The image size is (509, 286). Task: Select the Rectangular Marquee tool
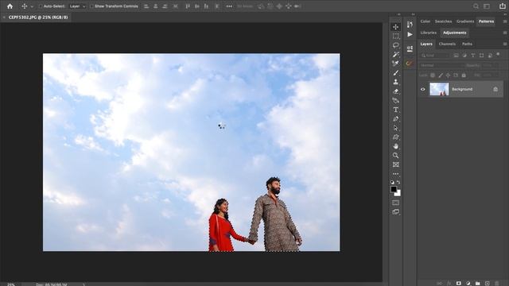pos(395,36)
